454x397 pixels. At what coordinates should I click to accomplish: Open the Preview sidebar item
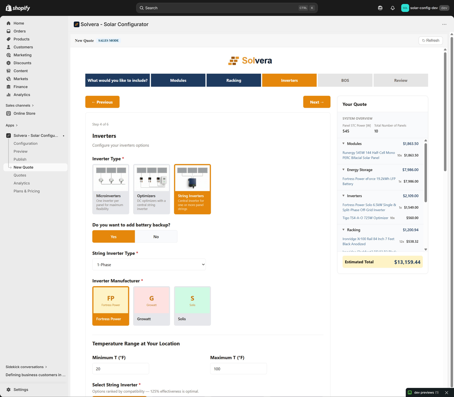20,151
